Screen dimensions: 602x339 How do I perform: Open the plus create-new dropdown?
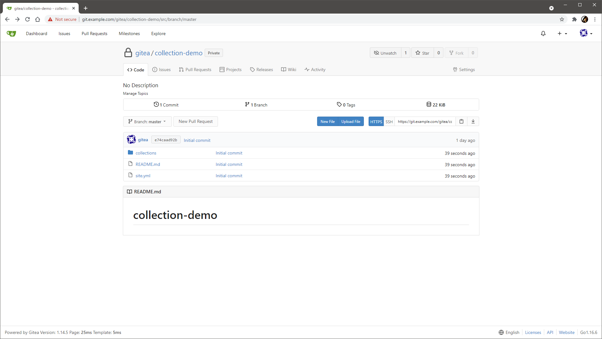tap(562, 33)
